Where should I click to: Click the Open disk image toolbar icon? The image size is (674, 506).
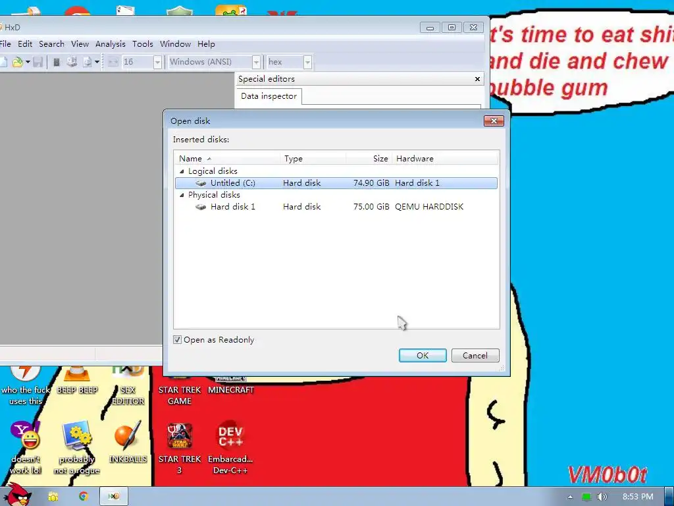click(x=88, y=62)
